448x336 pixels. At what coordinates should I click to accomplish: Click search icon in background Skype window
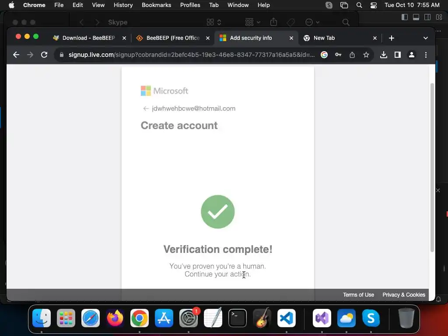click(346, 22)
